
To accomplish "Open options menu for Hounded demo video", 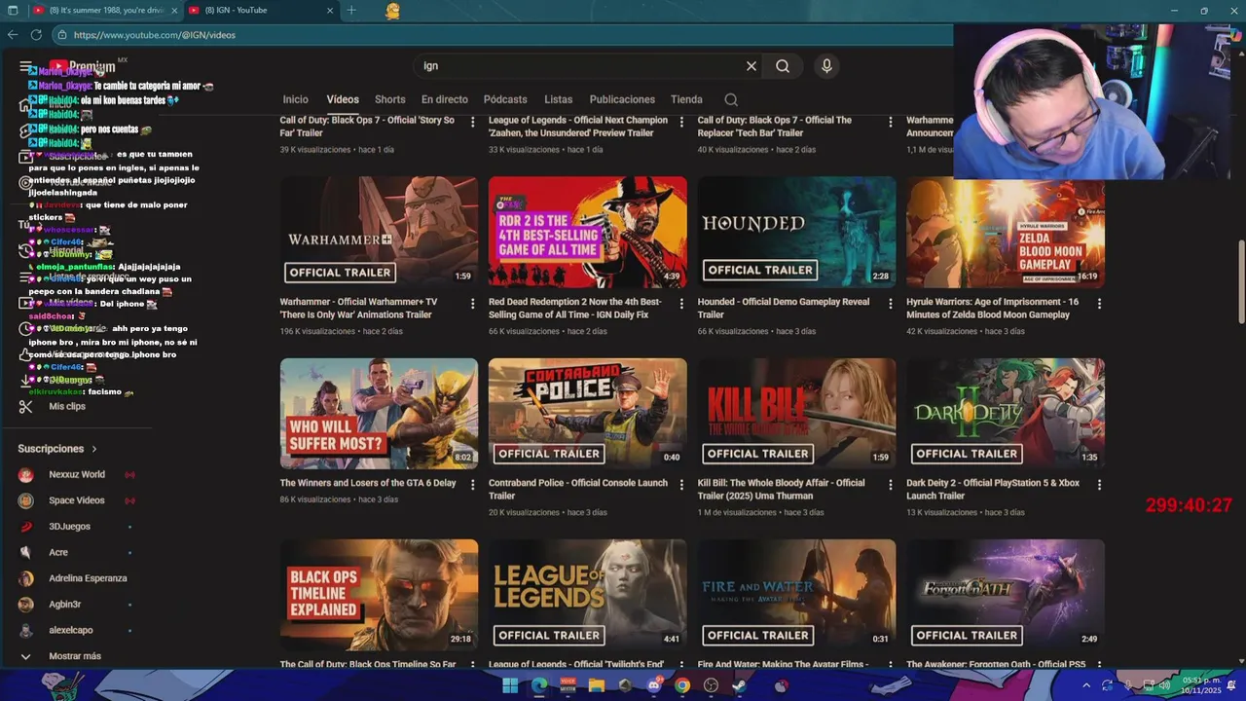I will click(891, 303).
